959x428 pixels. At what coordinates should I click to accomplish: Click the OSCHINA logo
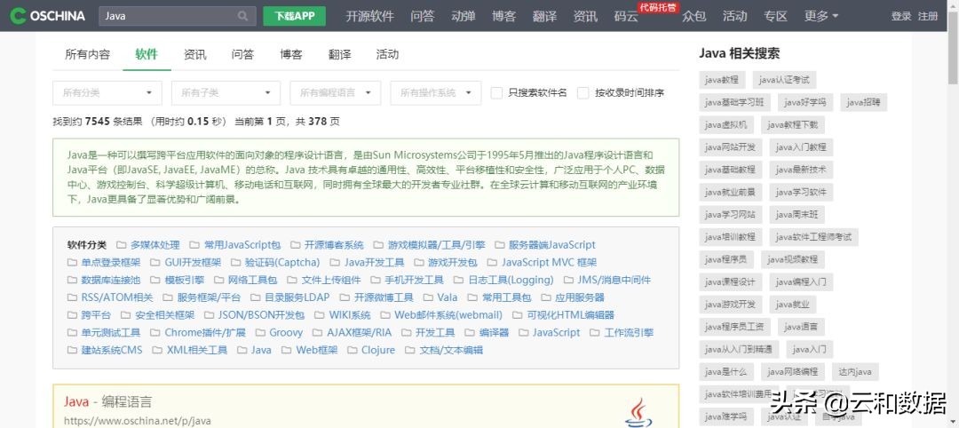(48, 16)
